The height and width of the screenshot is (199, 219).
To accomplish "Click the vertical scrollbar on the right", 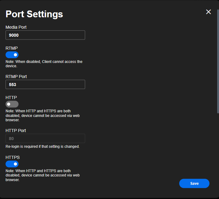I will [x=218, y=62].
